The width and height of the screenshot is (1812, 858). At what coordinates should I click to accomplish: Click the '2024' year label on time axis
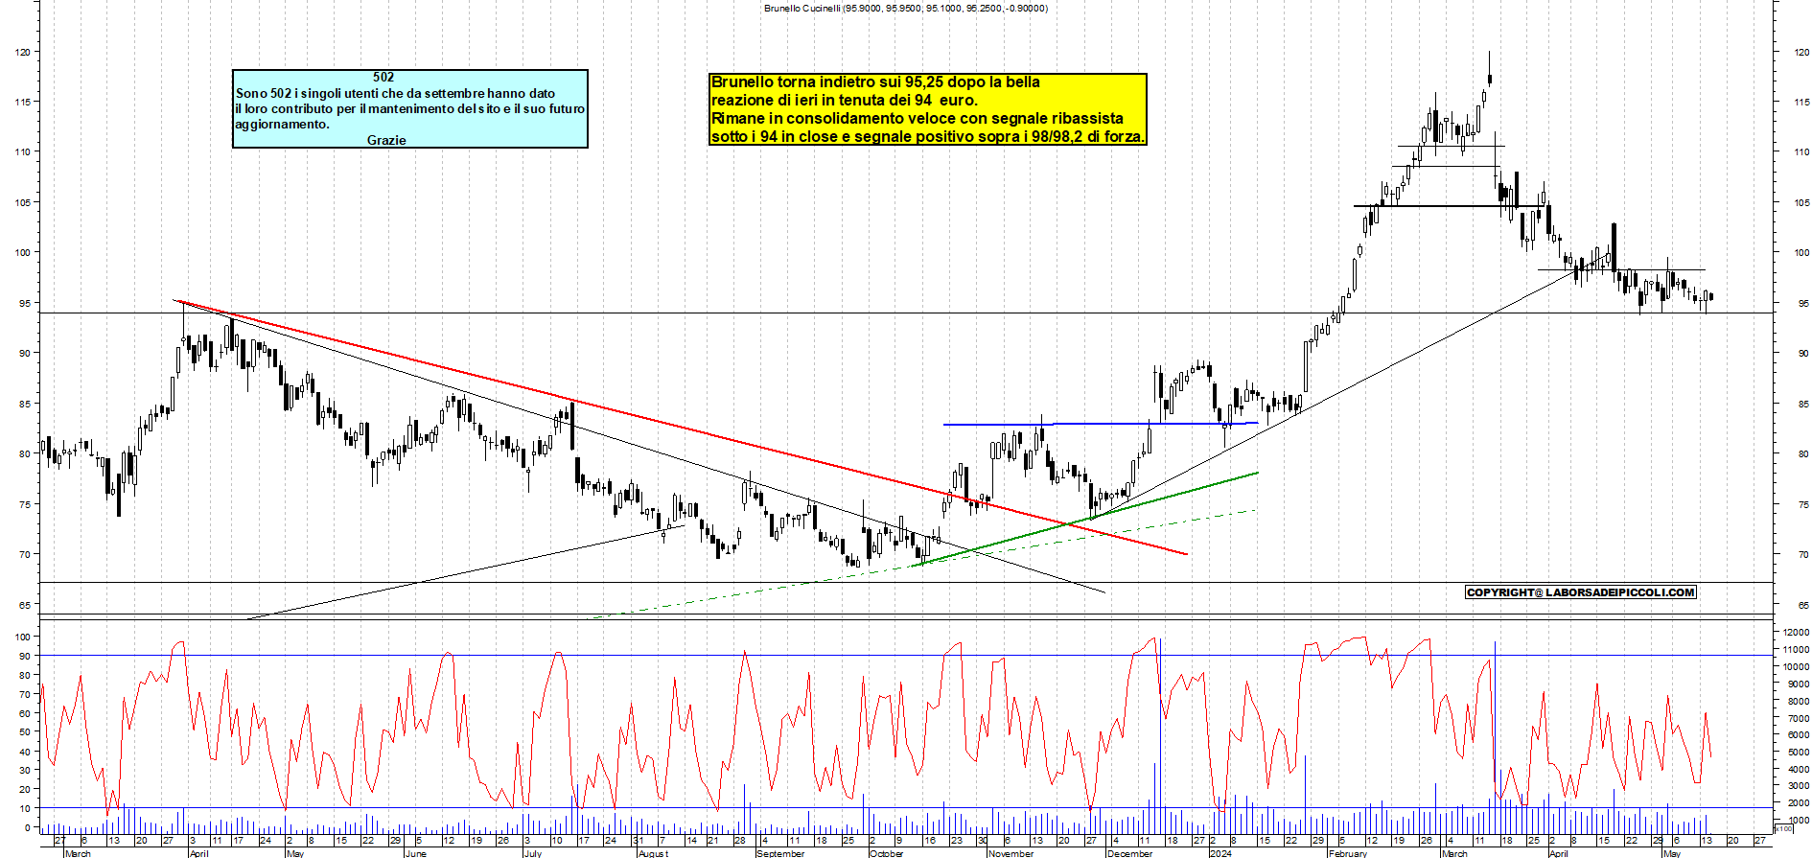point(1220,853)
